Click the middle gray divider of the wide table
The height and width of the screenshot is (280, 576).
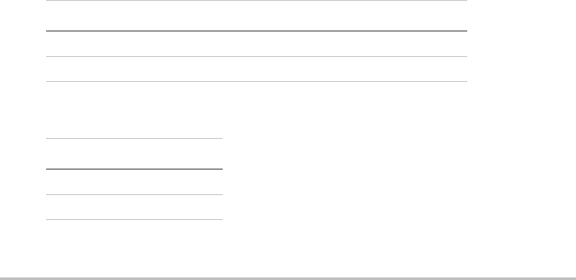257,56
